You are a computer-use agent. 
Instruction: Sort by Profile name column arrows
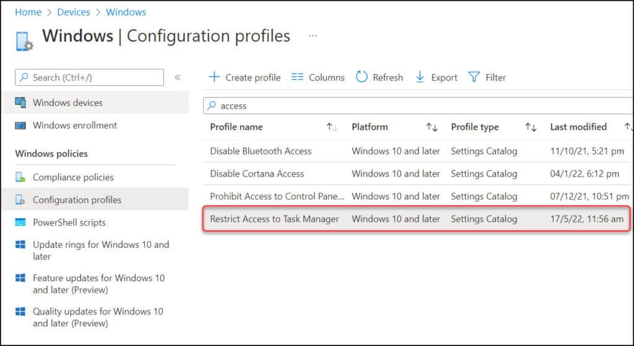tap(332, 127)
